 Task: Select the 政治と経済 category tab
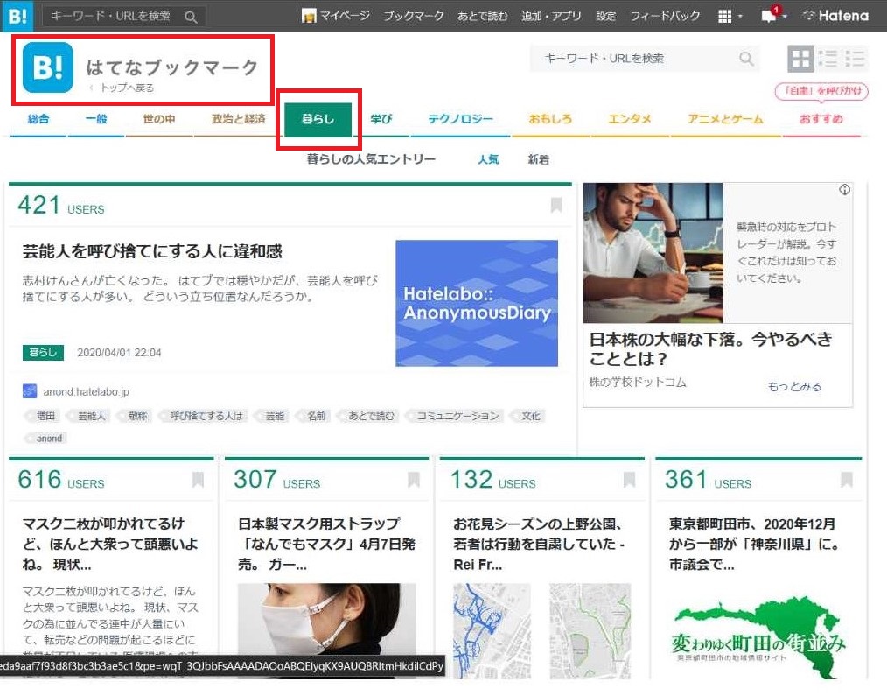238,119
